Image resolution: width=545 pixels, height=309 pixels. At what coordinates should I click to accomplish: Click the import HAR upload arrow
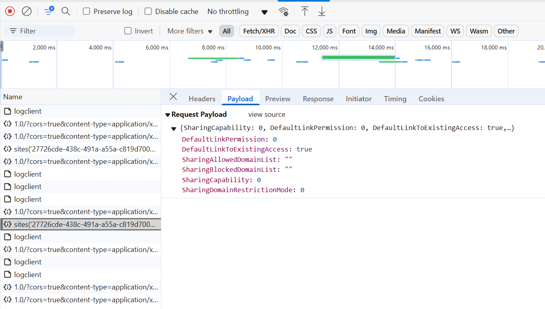tap(305, 12)
